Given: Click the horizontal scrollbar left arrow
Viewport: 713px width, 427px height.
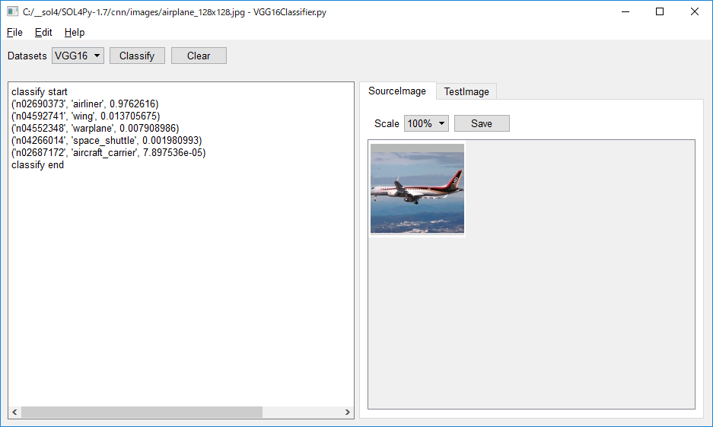Looking at the screenshot, I should [x=14, y=412].
